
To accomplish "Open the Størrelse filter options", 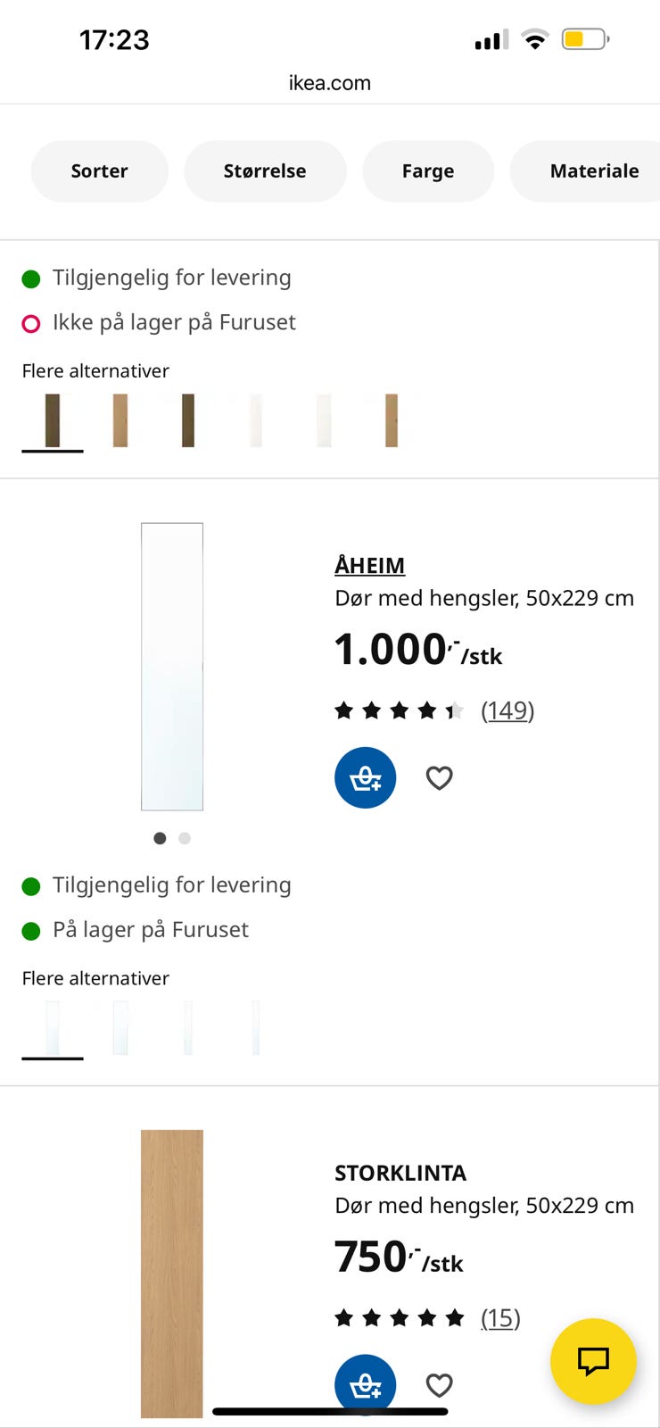I will click(x=265, y=170).
